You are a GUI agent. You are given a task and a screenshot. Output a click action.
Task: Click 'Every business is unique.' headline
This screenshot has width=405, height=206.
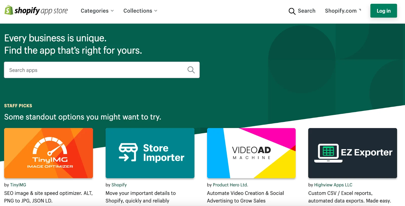[55, 38]
